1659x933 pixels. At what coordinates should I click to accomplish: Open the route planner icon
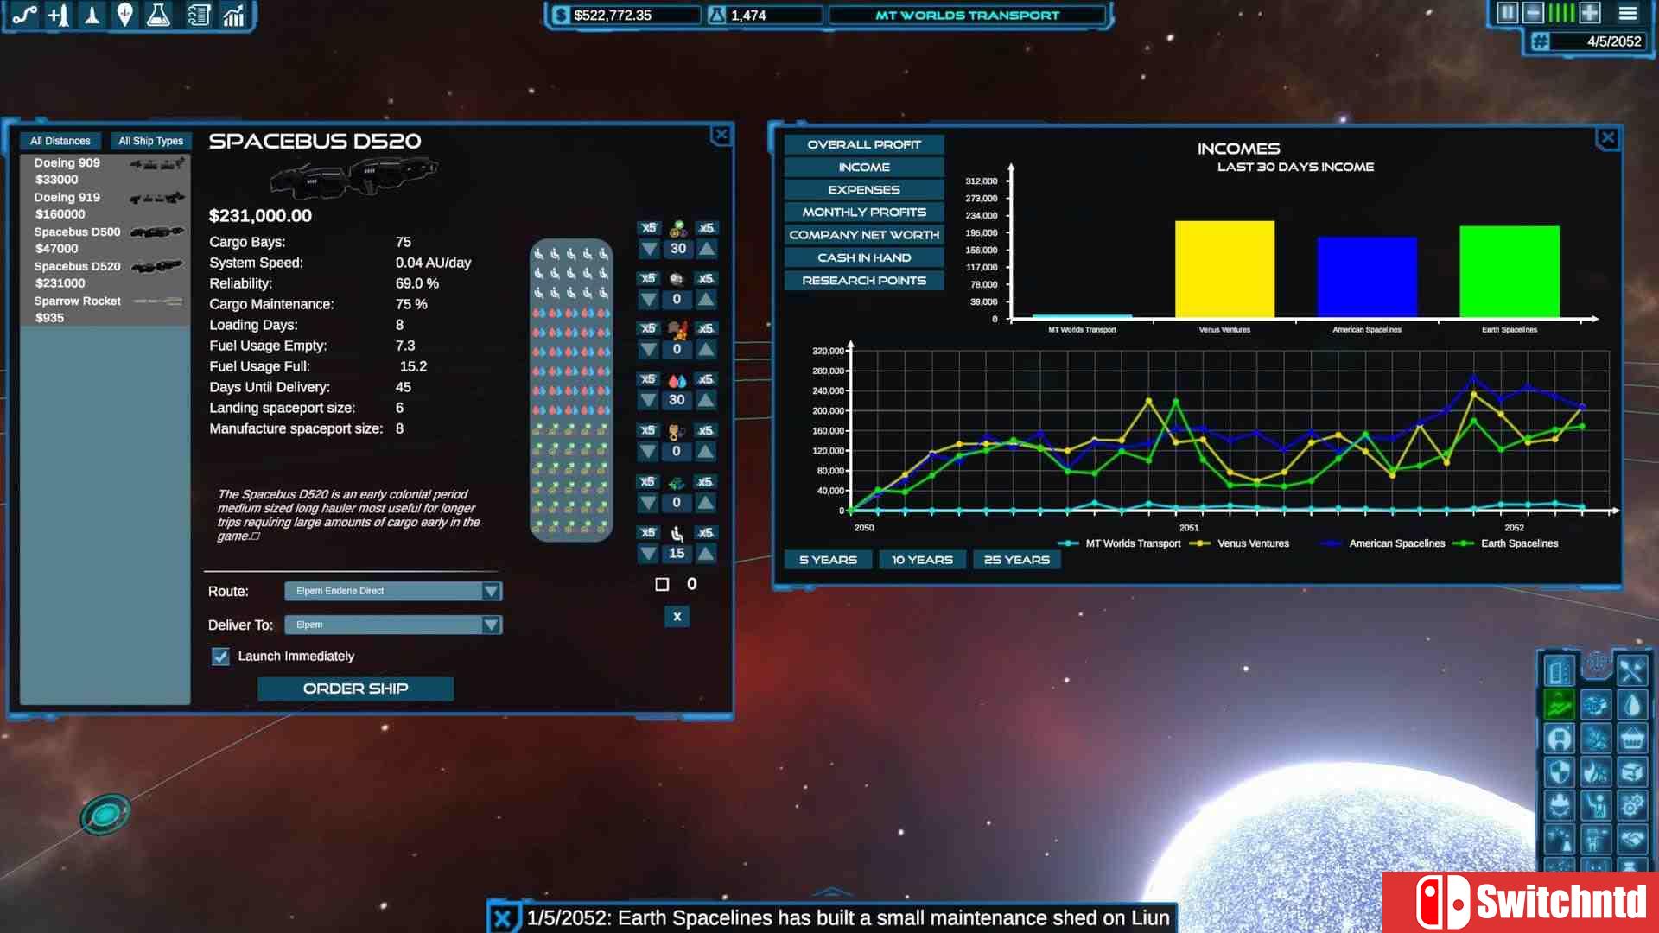pos(23,15)
